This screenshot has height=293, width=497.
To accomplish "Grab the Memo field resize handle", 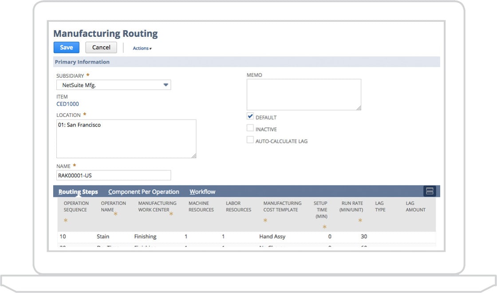I will 359,108.
